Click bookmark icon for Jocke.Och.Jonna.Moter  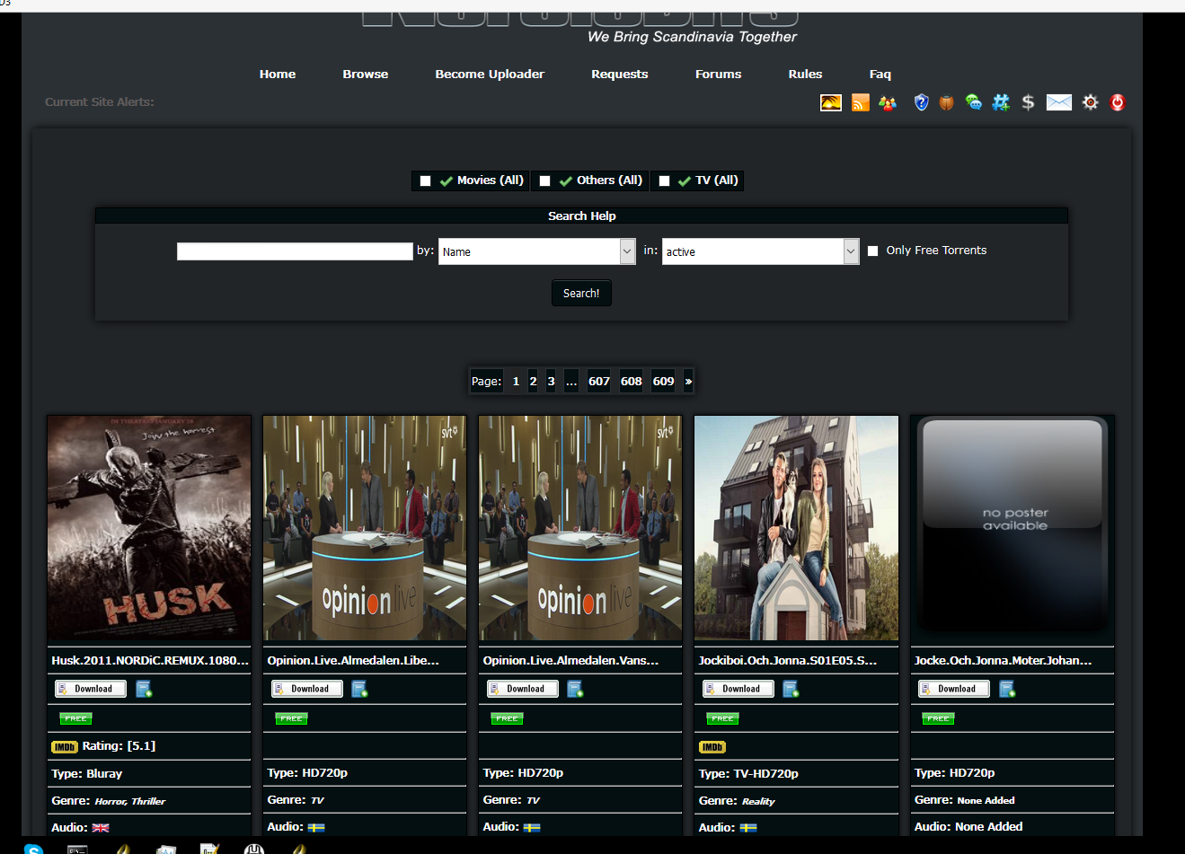click(x=1007, y=689)
